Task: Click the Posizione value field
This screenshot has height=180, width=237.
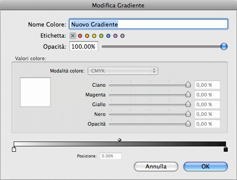Action: [111, 156]
